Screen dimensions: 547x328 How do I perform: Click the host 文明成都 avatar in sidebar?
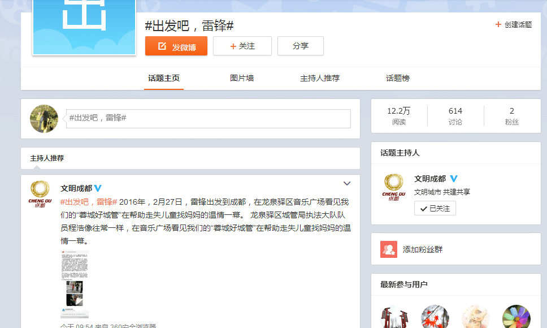click(x=394, y=188)
